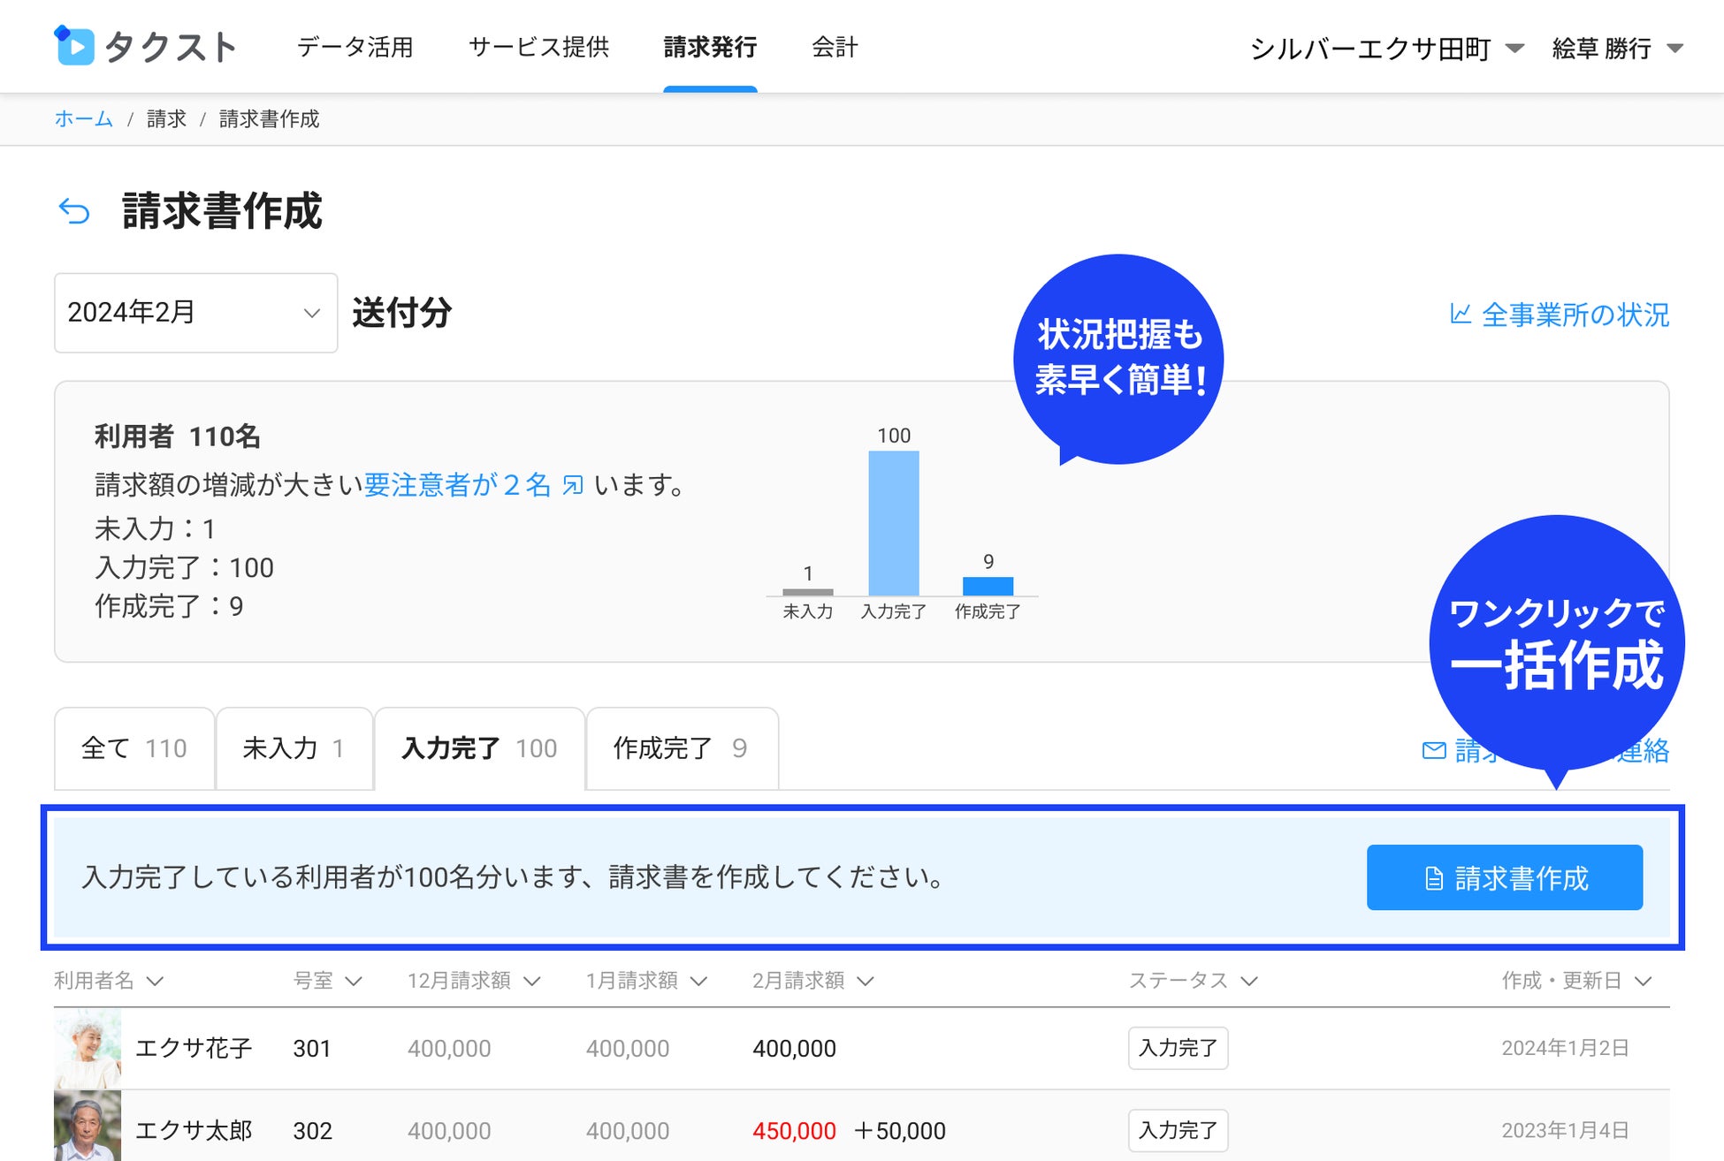Go to the 会計 menu
Viewport: 1724px width, 1161px height.
[835, 47]
